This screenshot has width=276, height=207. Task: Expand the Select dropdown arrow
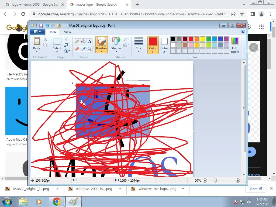coord(57,51)
